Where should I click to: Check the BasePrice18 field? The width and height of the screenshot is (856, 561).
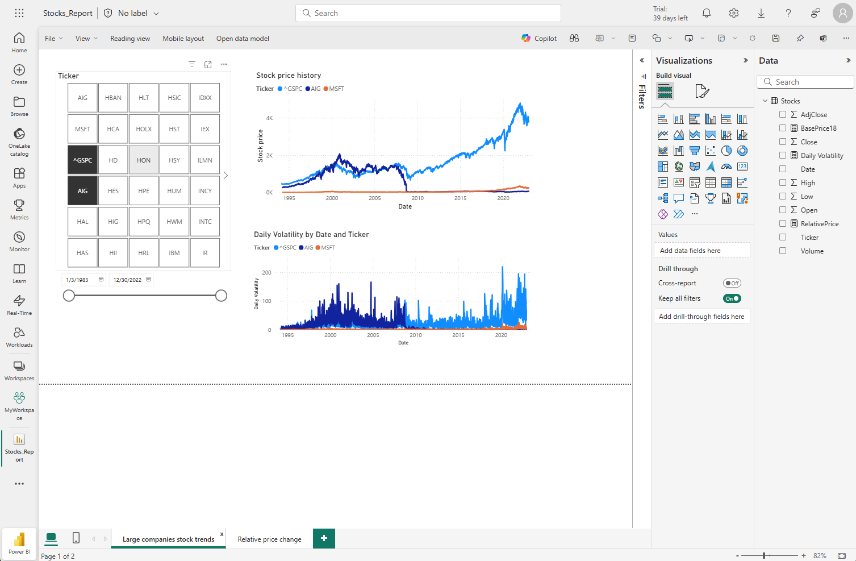coord(783,128)
